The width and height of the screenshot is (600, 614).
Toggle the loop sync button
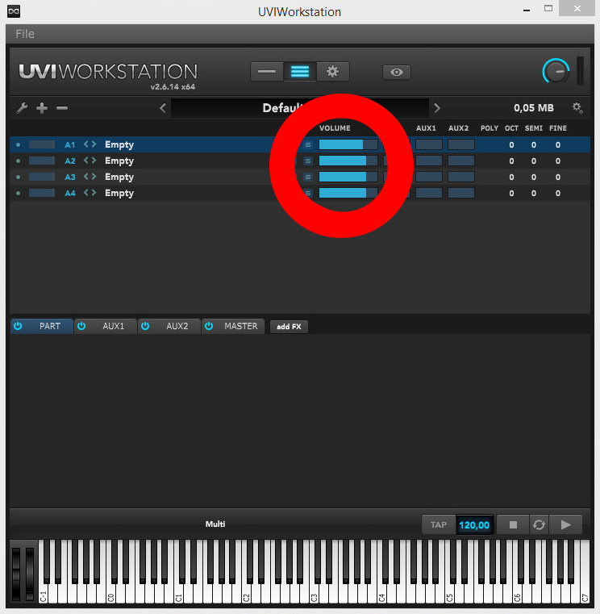click(539, 524)
